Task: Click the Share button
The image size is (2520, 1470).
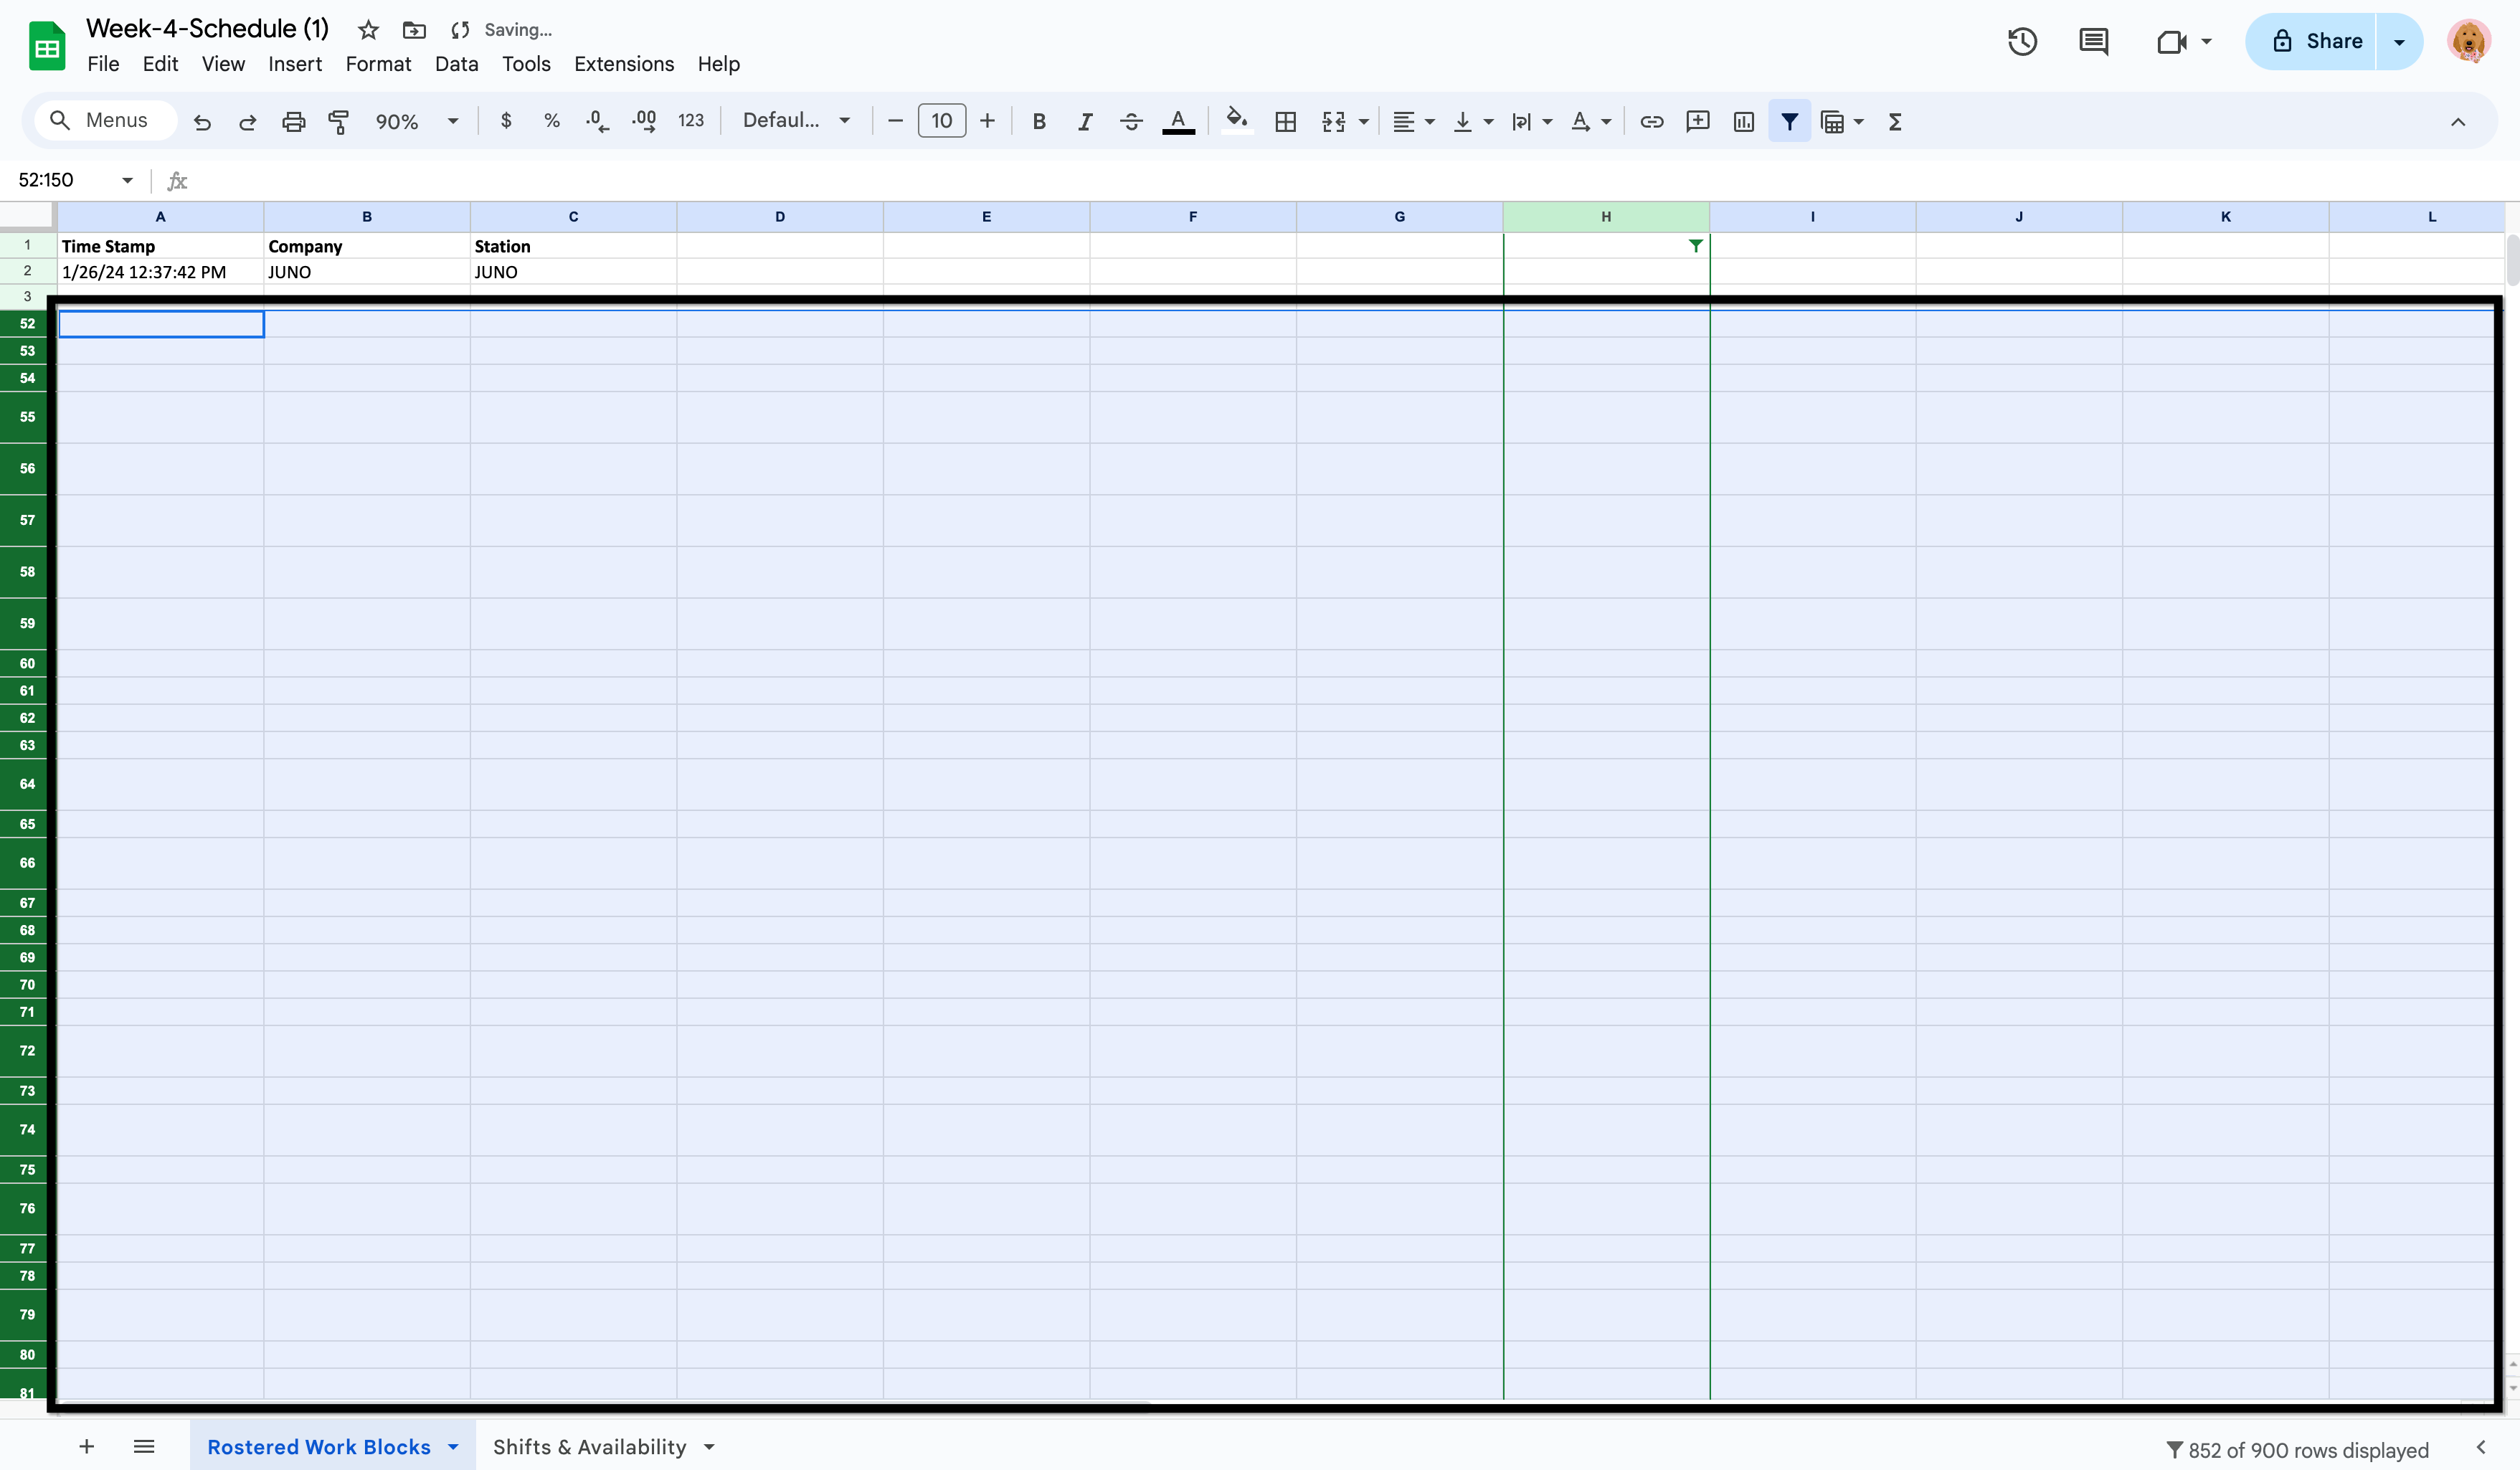Action: pyautogui.click(x=2316, y=42)
